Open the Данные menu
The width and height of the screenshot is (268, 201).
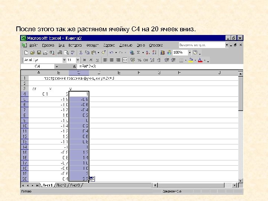tap(126, 45)
